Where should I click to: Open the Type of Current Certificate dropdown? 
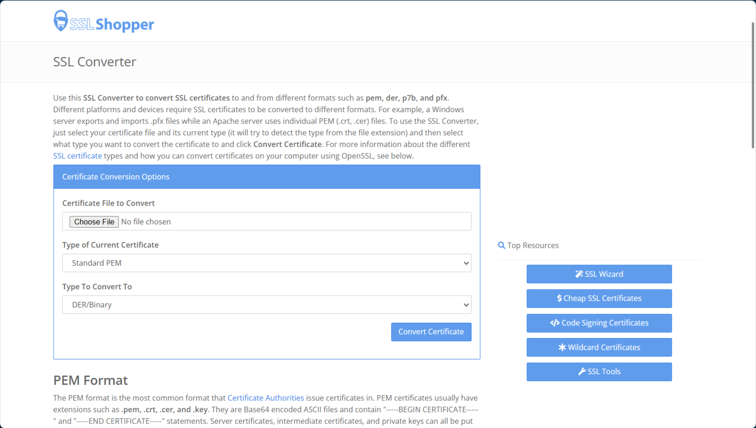(266, 263)
